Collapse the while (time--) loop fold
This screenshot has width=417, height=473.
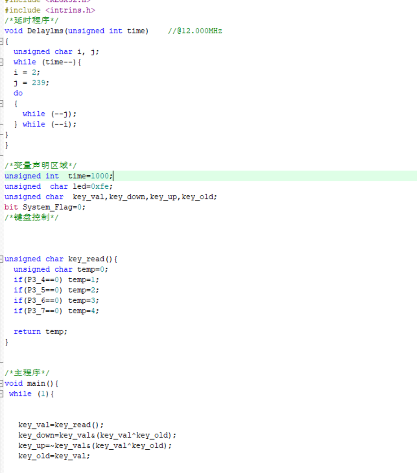[2, 62]
